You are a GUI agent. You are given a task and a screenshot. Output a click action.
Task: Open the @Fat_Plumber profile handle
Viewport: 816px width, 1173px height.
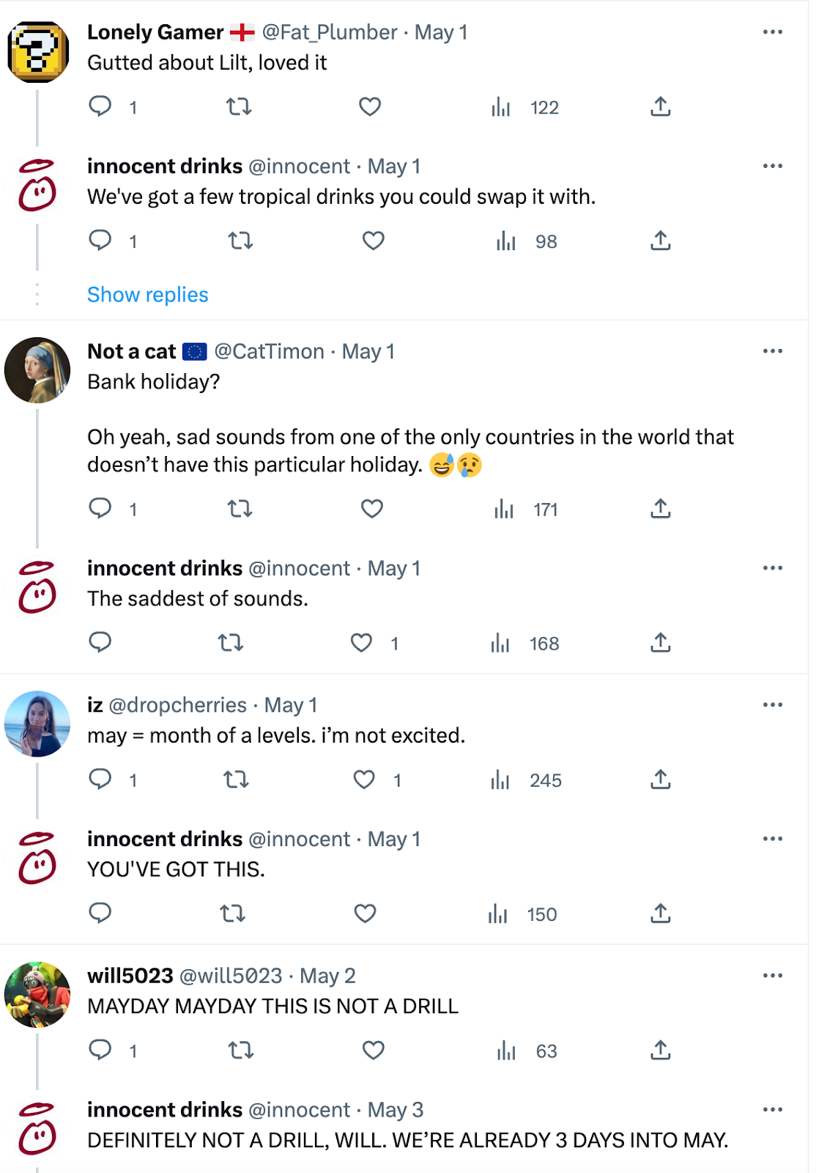coord(330,32)
